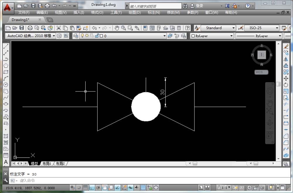Select the Polygon drawing tool
This screenshot has width=293, height=193.
coord(6,66)
